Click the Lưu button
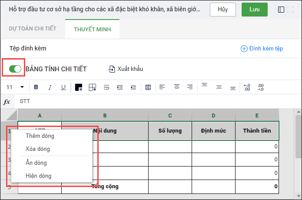The width and height of the screenshot is (302, 200). [x=255, y=10]
